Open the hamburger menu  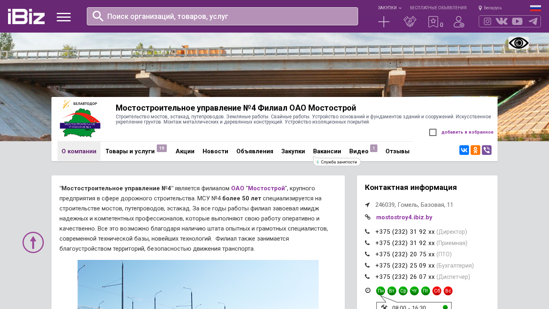64,17
